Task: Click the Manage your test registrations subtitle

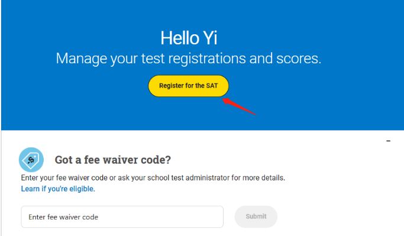Action: [x=189, y=59]
